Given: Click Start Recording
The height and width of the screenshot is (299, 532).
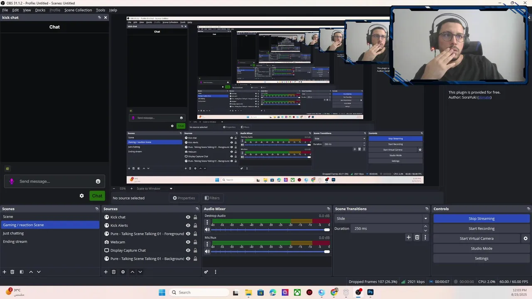Looking at the screenshot, I should [x=481, y=228].
